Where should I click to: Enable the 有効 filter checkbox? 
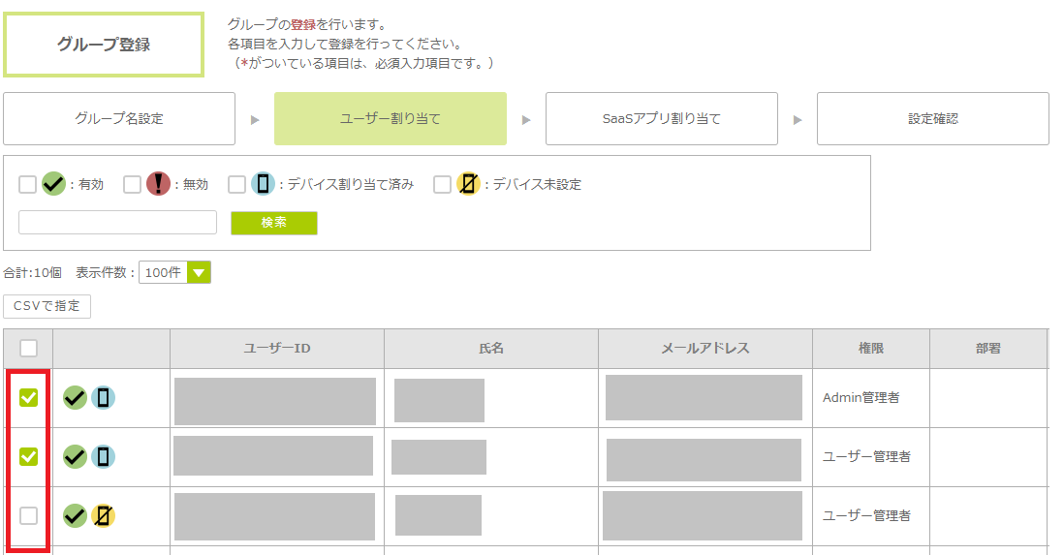click(28, 184)
